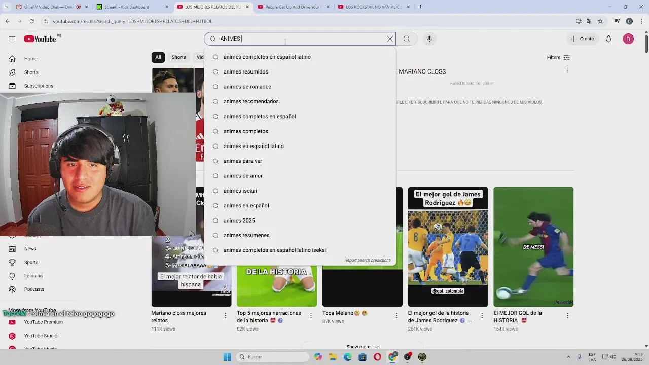This screenshot has height=365, width=649.
Task: Choose suggestion animes en español latino
Action: pos(300,146)
